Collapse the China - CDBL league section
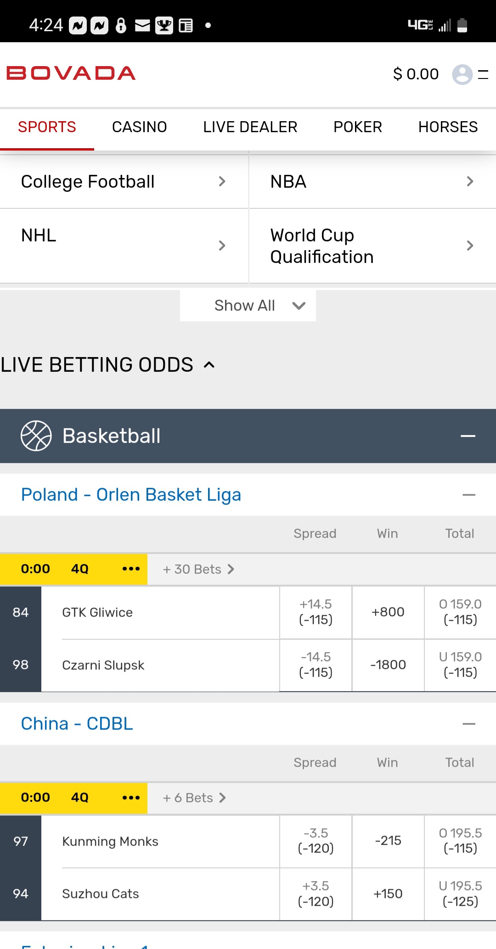 pos(468,724)
